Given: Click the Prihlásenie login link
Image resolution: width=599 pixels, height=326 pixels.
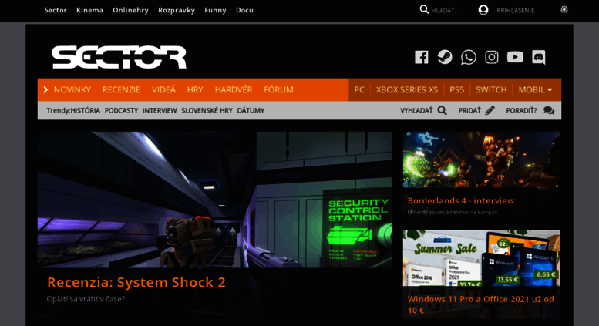Looking at the screenshot, I should [x=515, y=11].
